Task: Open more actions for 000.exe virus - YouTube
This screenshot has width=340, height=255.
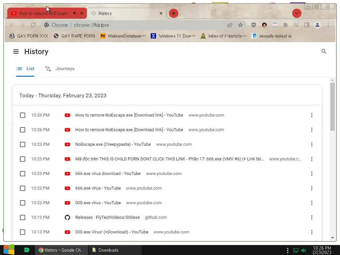Action: 311,203
